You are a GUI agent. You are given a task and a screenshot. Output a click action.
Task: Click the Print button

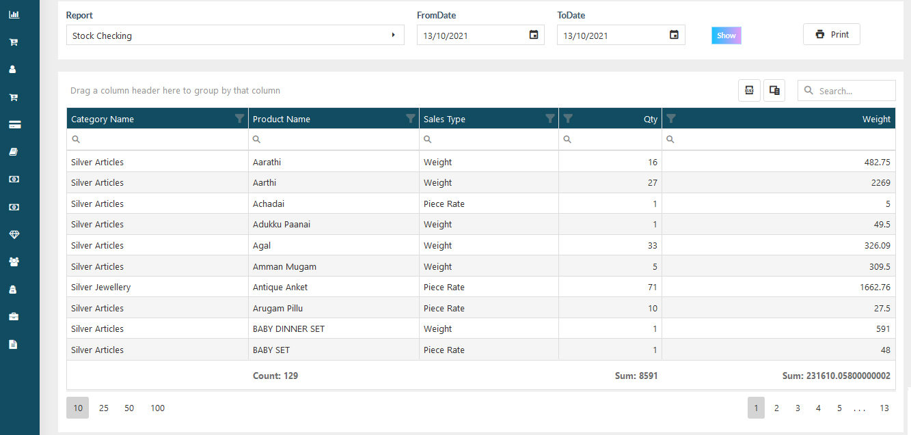tap(831, 33)
